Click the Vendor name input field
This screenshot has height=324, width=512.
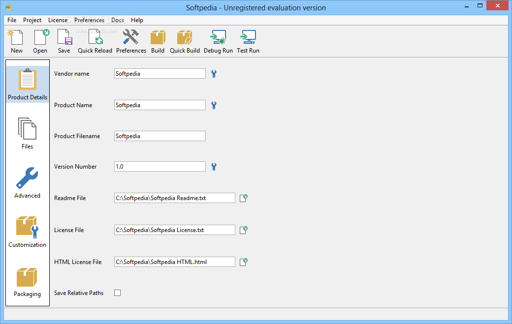coord(160,74)
